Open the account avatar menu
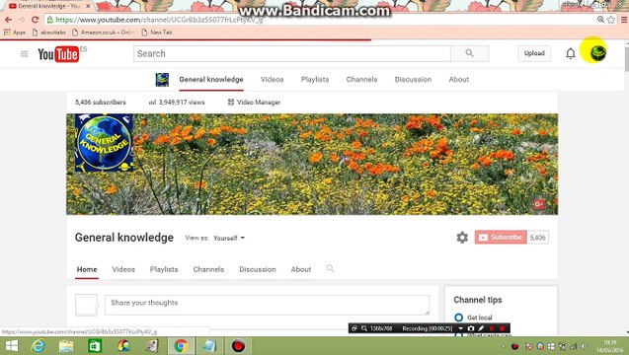Screen dimensions: 629x355 coord(598,53)
